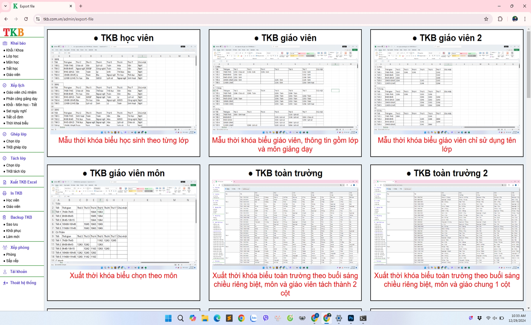Open the tab search dropdown arrow

[5, 6]
